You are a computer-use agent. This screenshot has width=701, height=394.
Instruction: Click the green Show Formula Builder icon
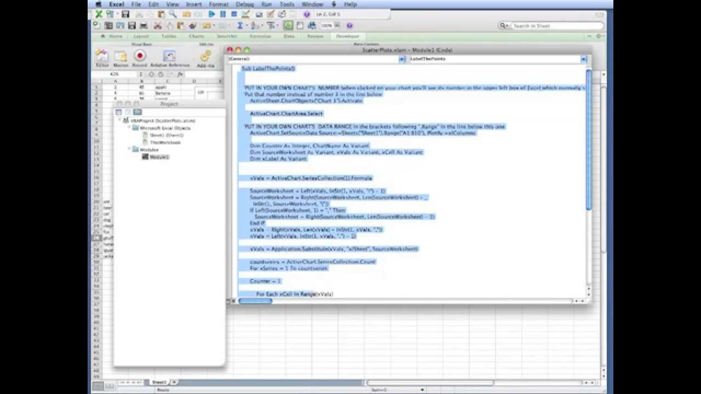pos(288,26)
